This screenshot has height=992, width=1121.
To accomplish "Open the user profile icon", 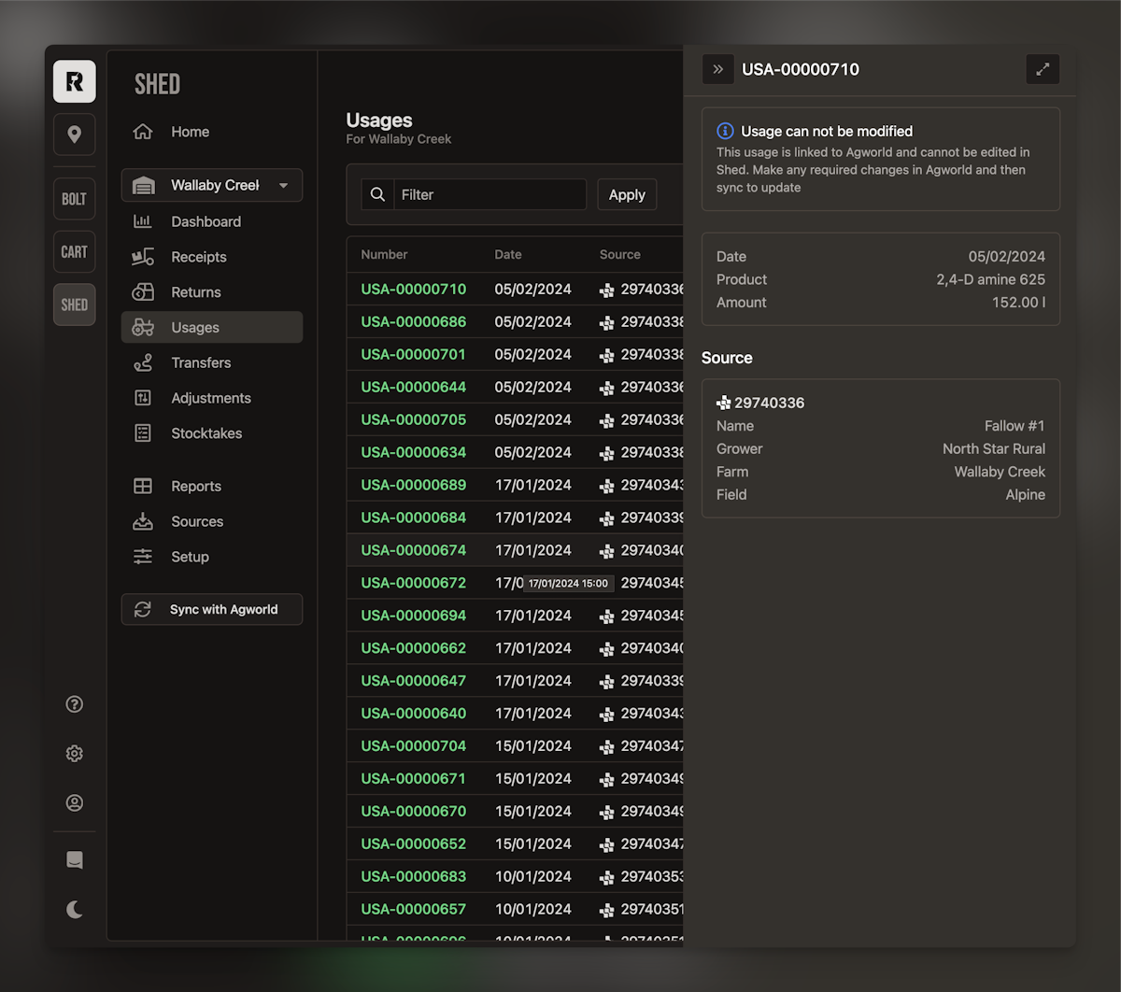I will tap(75, 803).
